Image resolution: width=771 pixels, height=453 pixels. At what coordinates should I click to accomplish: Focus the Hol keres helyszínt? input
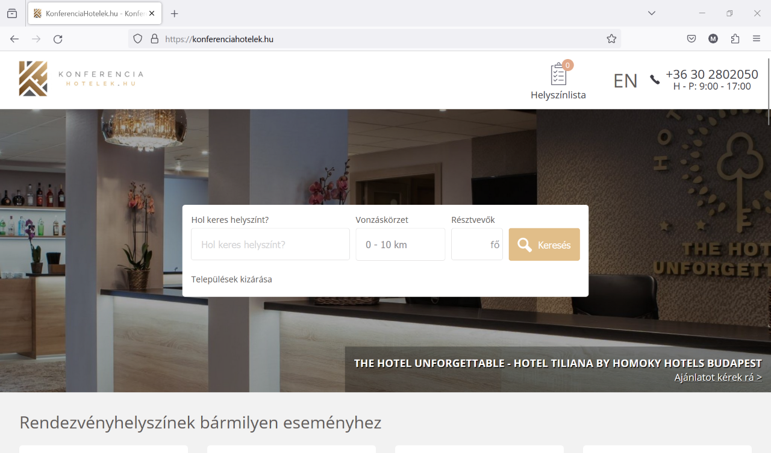point(270,245)
